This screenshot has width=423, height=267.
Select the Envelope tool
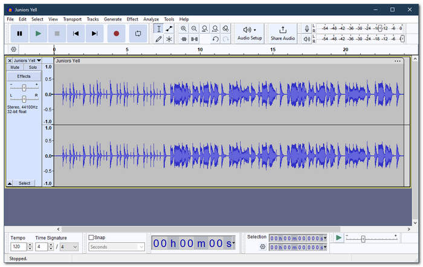coord(169,28)
